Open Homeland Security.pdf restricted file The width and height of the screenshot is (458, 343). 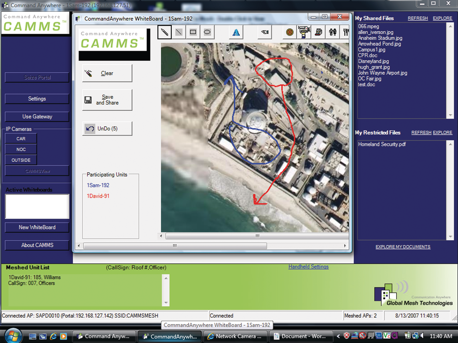pyautogui.click(x=382, y=145)
